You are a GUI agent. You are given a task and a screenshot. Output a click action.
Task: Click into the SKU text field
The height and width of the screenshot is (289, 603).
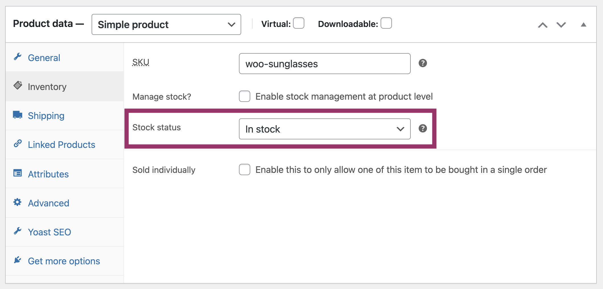pyautogui.click(x=325, y=64)
